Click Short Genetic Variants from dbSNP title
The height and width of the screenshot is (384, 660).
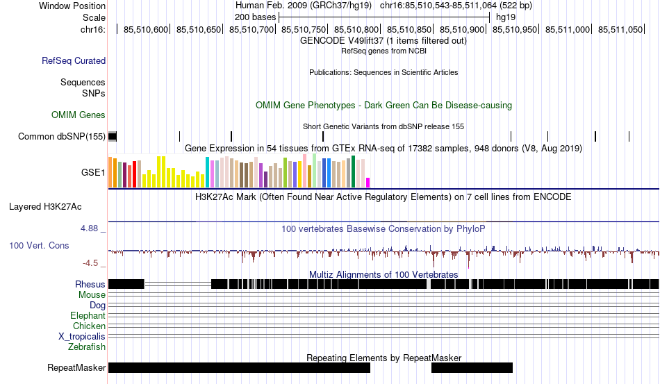383,126
